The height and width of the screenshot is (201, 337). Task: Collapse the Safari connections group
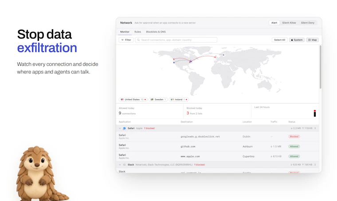(x=120, y=129)
